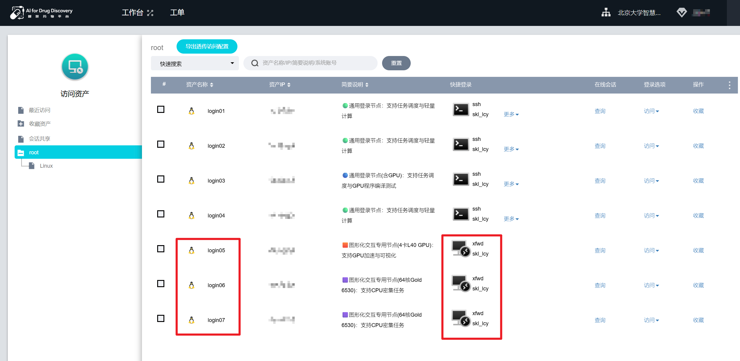Image resolution: width=740 pixels, height=361 pixels.
Task: Open ssh terminal icon for login03
Action: click(x=461, y=179)
